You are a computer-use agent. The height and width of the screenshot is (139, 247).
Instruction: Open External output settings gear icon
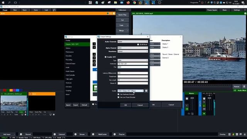(55, 134)
